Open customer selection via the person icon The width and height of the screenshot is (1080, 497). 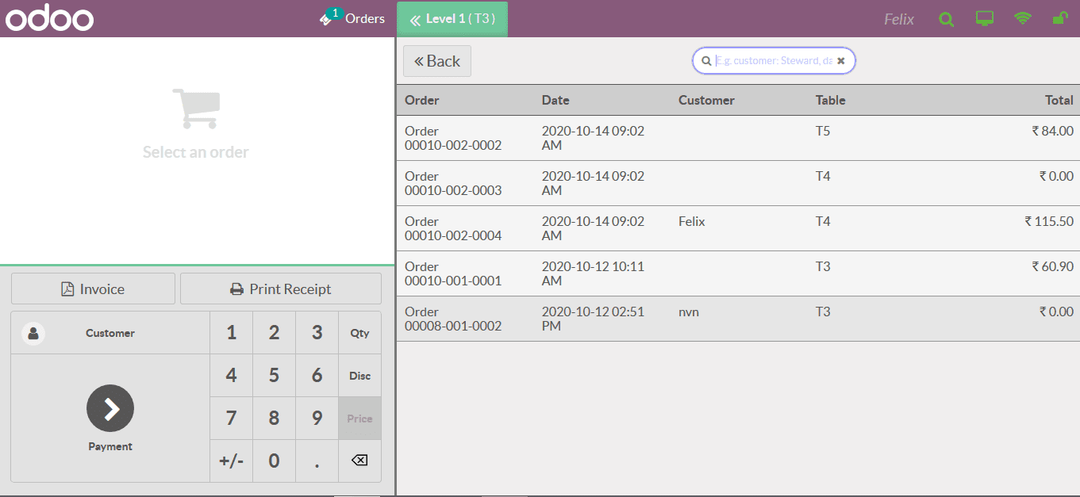click(x=33, y=332)
